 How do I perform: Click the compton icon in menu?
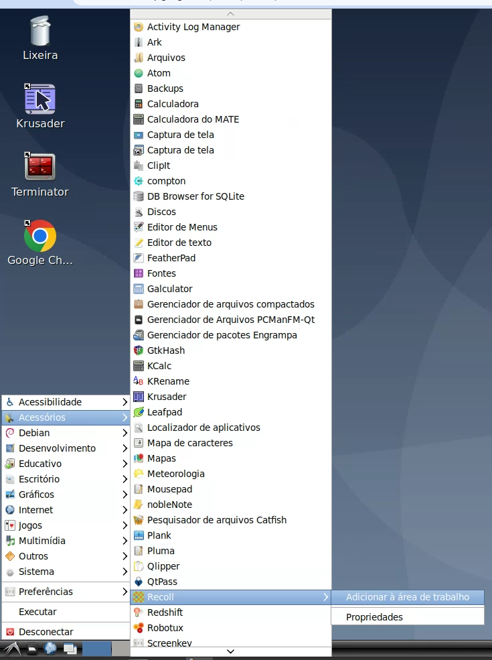[139, 181]
